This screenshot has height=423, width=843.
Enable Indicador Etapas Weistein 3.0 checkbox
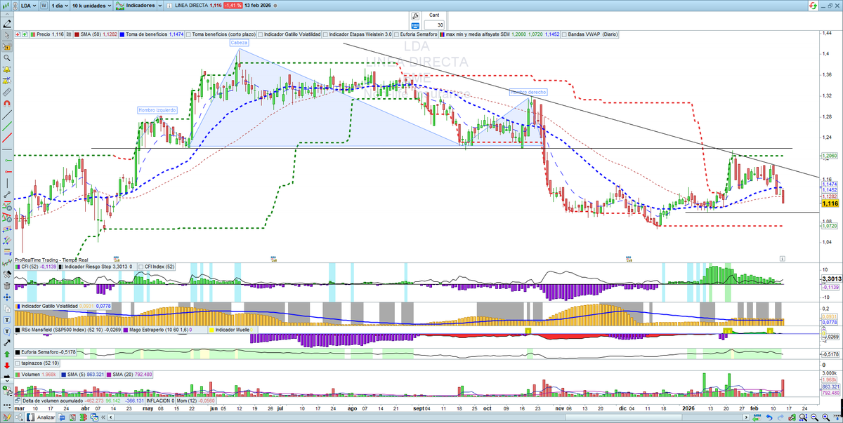[x=325, y=34]
